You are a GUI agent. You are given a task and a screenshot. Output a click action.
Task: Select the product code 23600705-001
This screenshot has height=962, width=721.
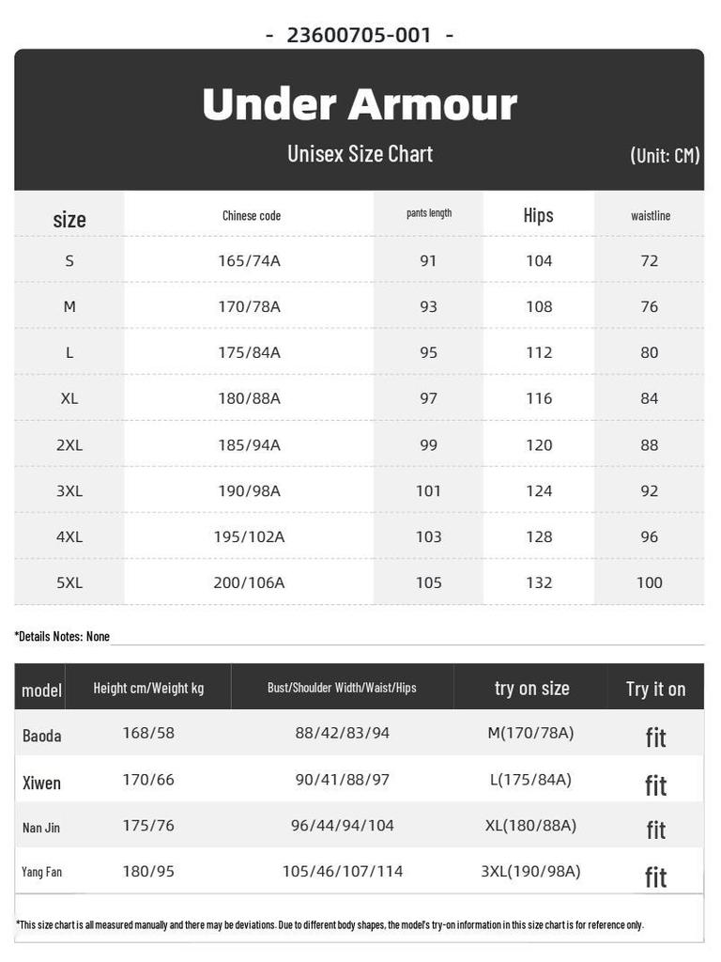(360, 35)
